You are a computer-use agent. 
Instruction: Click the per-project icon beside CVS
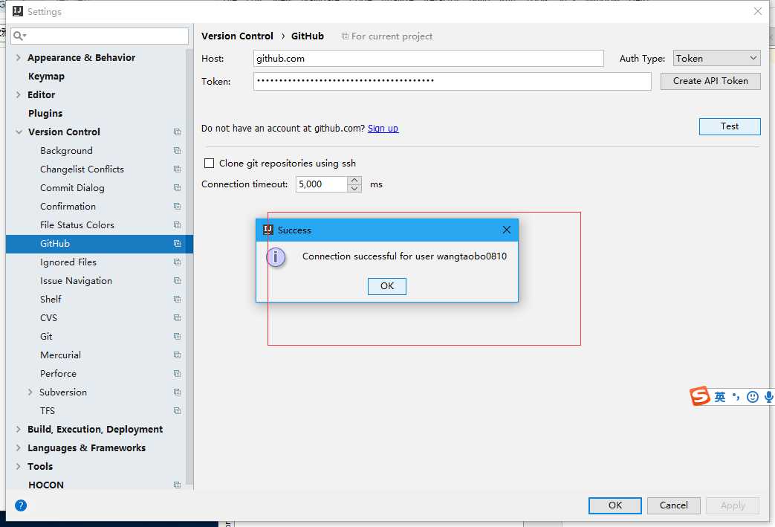[x=177, y=318]
